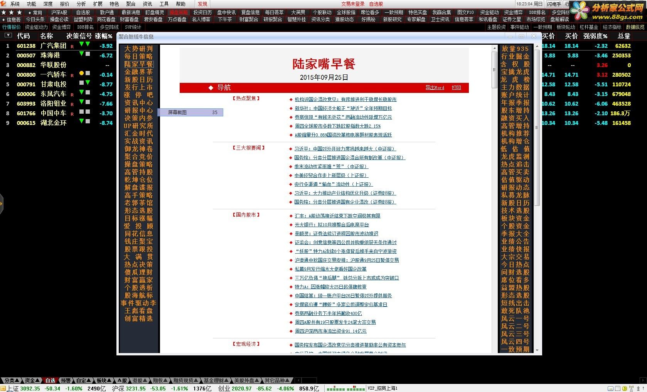Open the column selector dropdown beside 代码 header
Screen dimensions: 647x392
8,35
